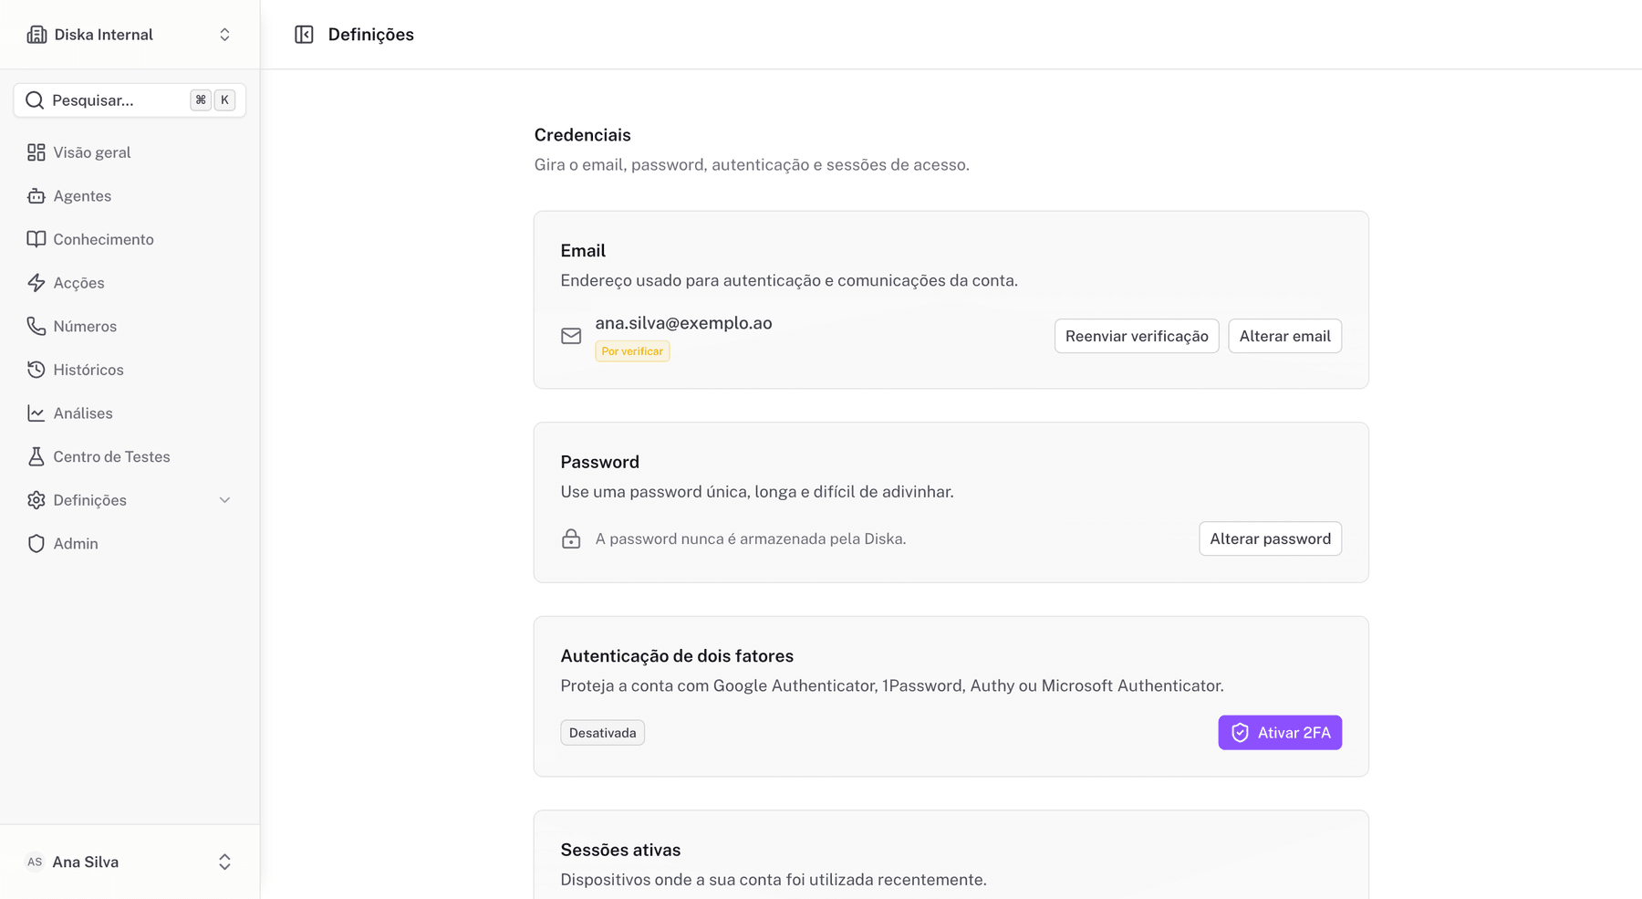Open Centro de Testes label
The height and width of the screenshot is (899, 1642).
click(111, 456)
